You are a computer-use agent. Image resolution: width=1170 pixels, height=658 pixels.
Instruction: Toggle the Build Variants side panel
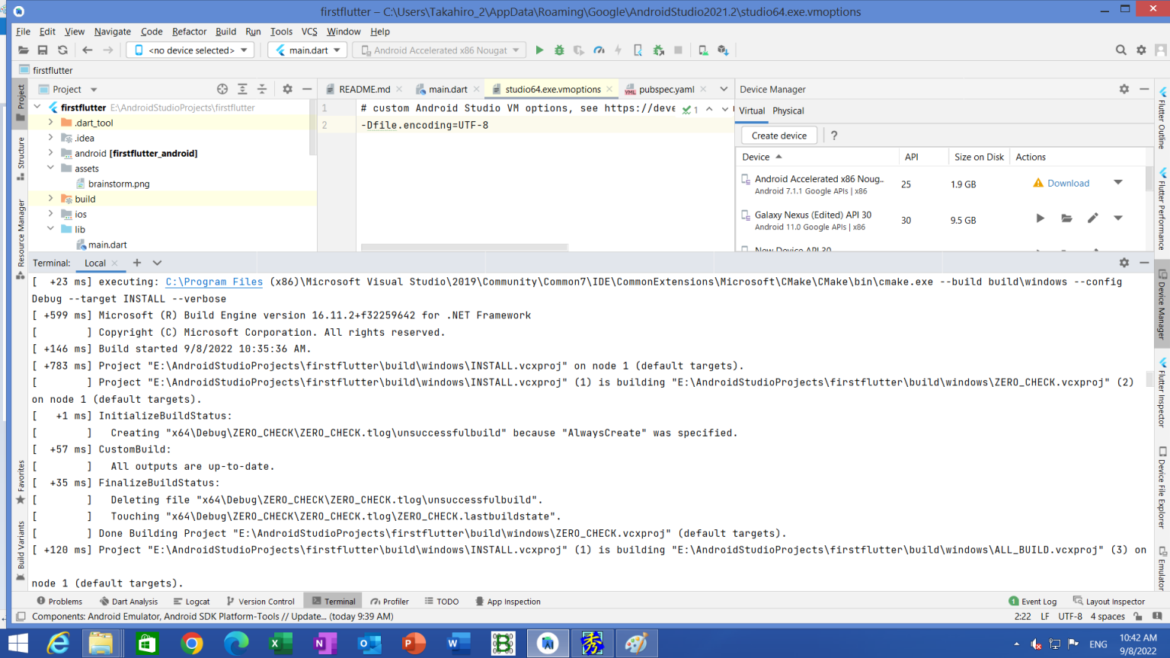click(21, 550)
